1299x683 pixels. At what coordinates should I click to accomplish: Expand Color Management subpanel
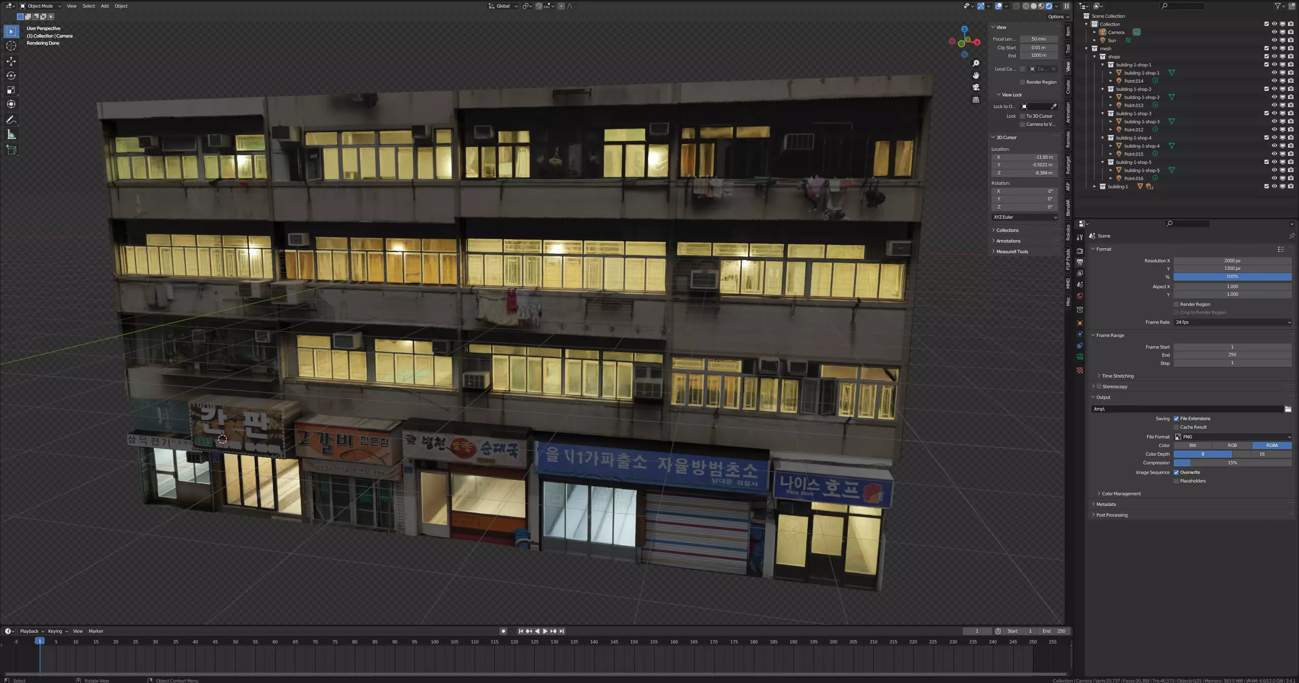coord(1121,494)
